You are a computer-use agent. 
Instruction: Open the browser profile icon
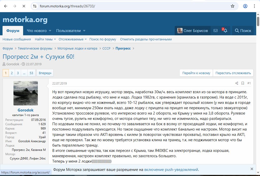[x=245, y=6]
